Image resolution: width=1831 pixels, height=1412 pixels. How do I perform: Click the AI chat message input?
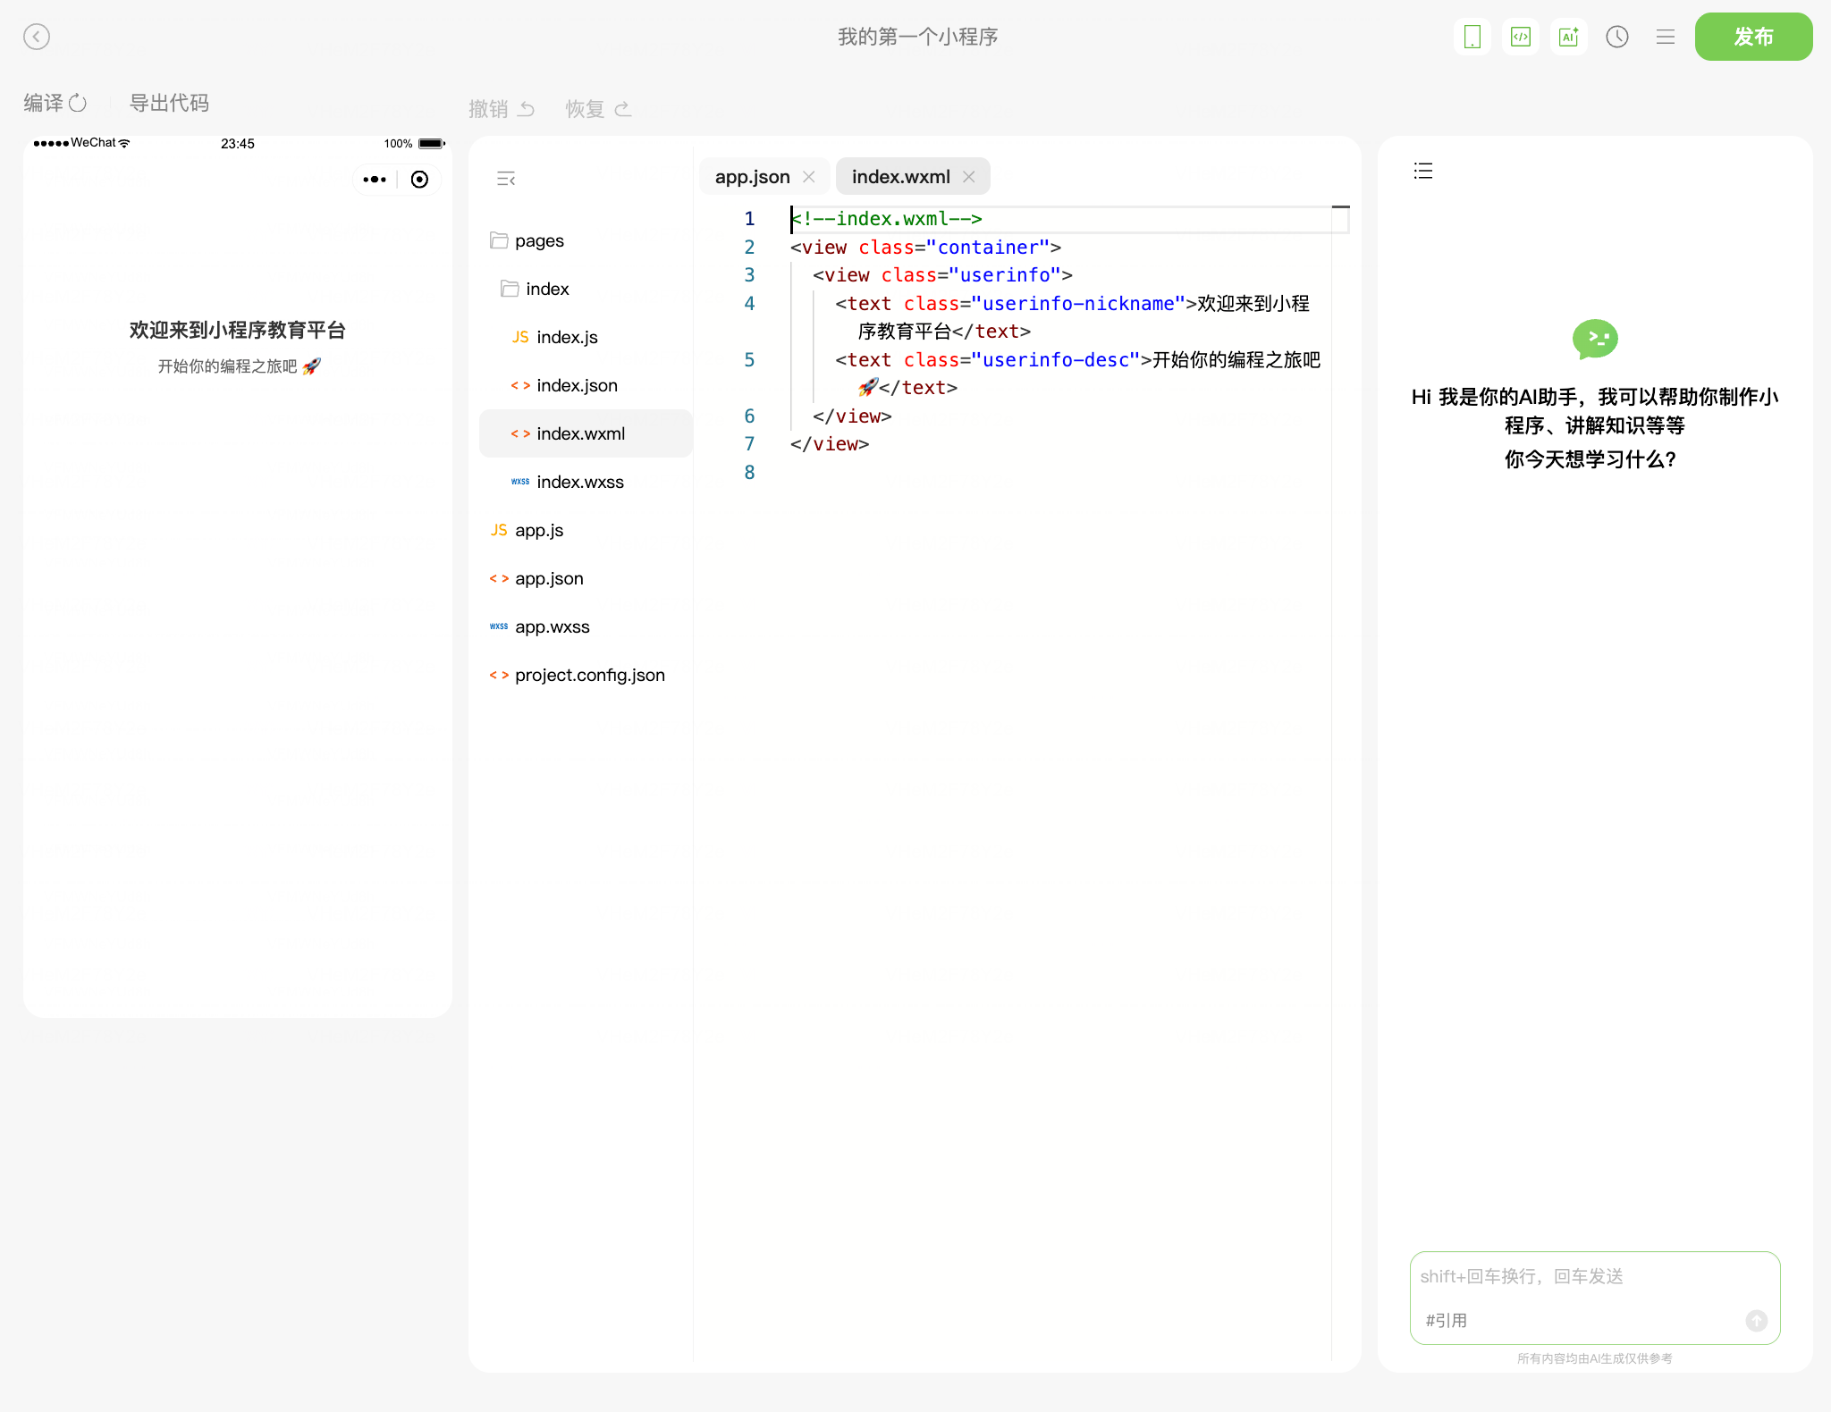(1593, 1278)
